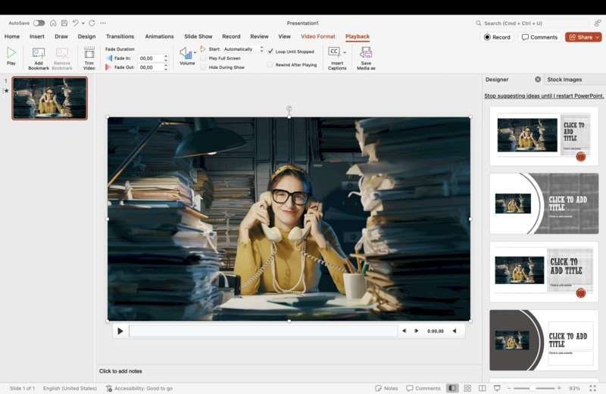The height and width of the screenshot is (394, 606).
Task: Switch to Slide Sorter view
Action: (x=467, y=388)
